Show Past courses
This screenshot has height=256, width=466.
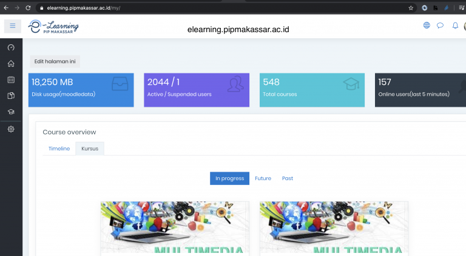pos(288,178)
